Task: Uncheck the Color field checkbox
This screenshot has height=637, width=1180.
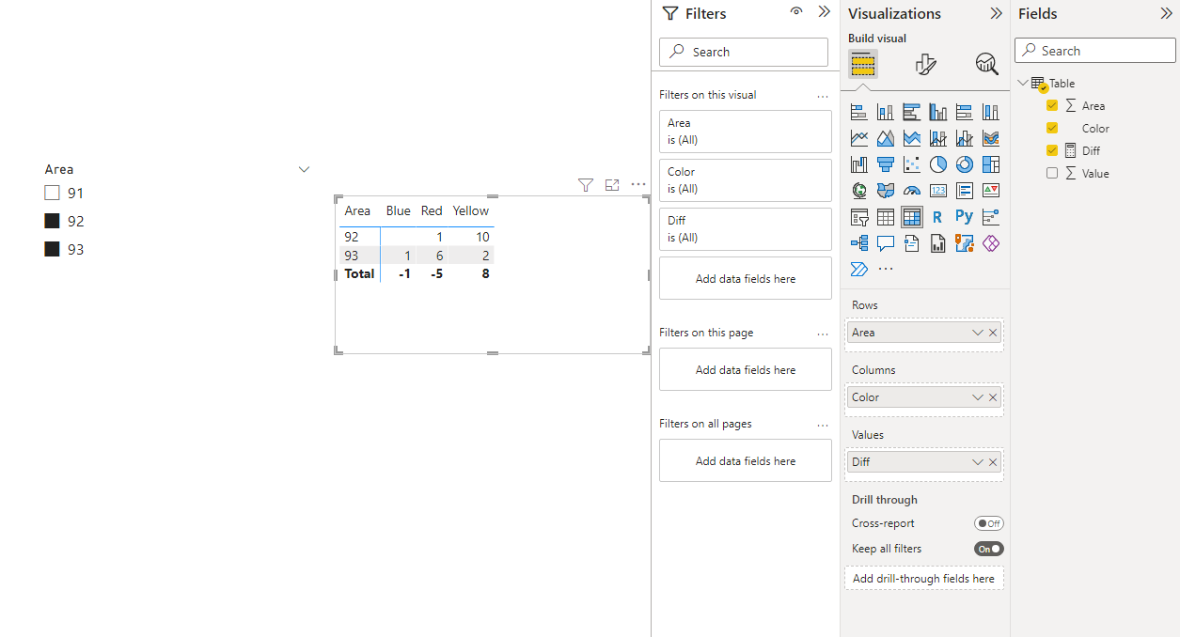Action: pos(1052,128)
